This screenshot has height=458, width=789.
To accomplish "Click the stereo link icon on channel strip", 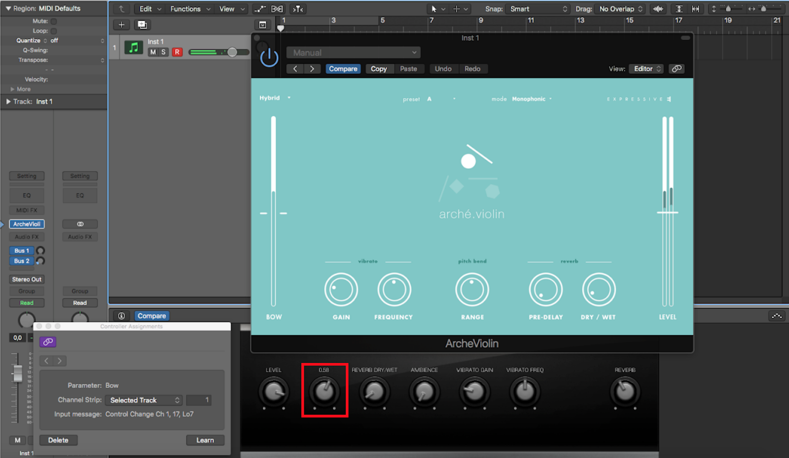I will click(80, 224).
